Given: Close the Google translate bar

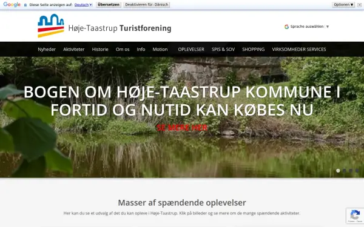Looking at the screenshot, I should point(359,5).
